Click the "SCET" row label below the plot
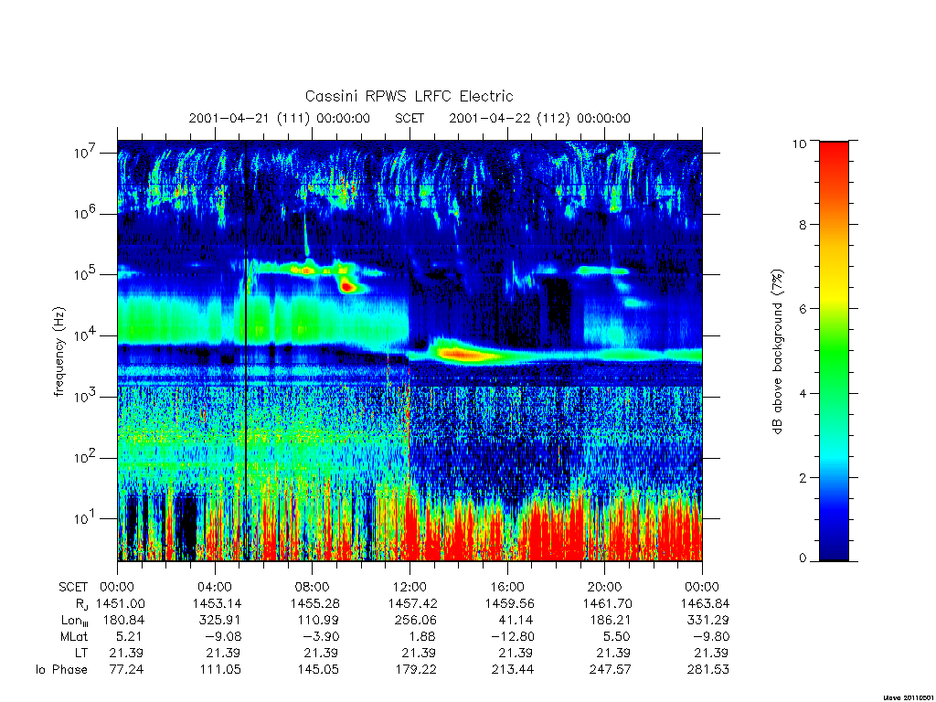 73,587
